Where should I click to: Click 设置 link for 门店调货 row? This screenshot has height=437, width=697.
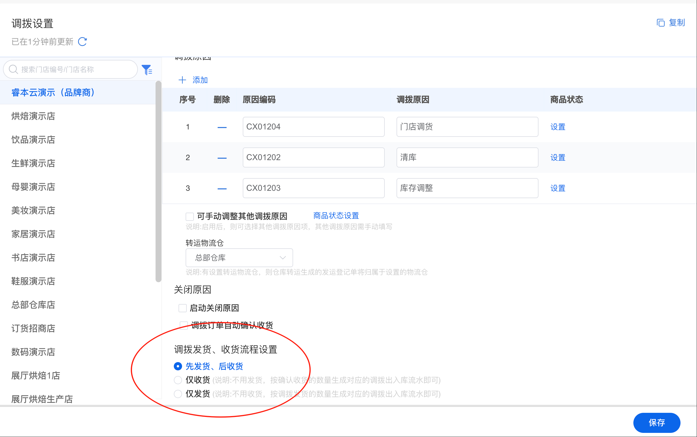tap(558, 127)
